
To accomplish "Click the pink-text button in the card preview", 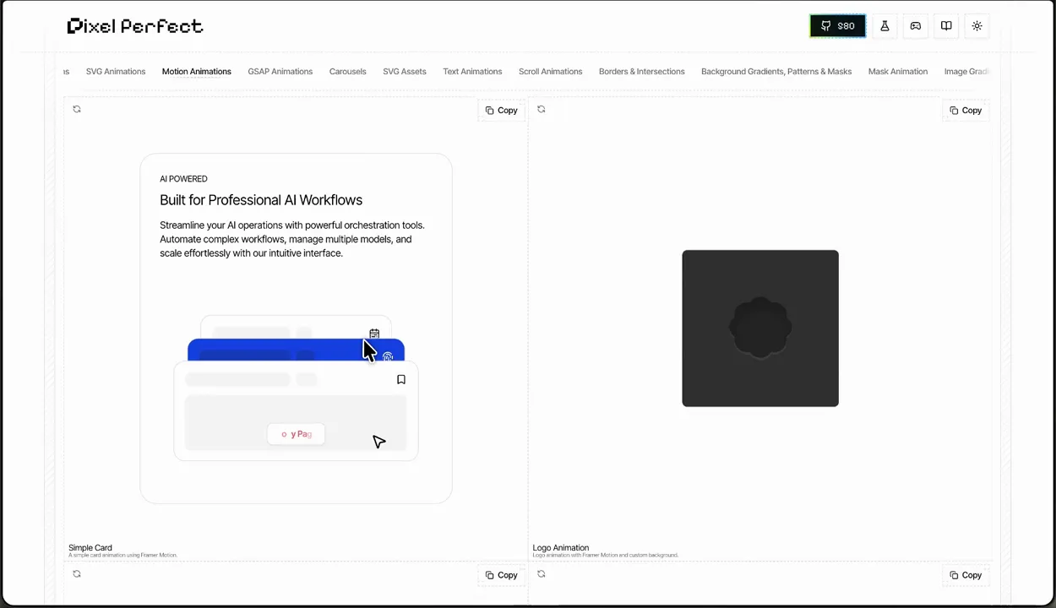I will (x=296, y=434).
